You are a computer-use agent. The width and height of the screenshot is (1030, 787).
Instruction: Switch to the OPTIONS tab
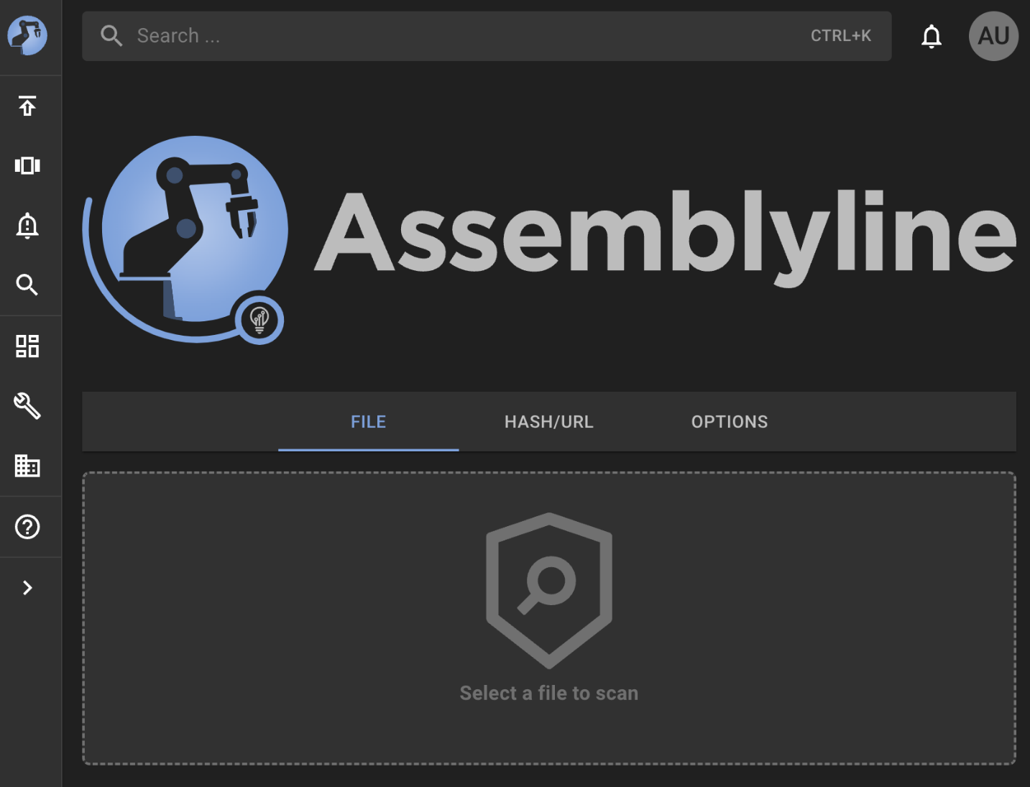point(730,422)
